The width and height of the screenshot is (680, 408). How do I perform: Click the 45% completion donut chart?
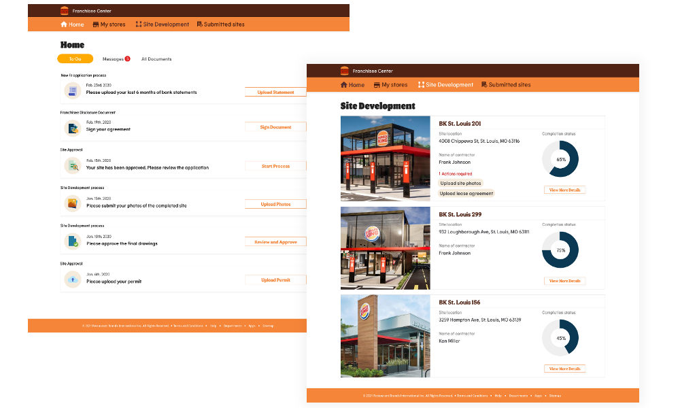coord(560,338)
